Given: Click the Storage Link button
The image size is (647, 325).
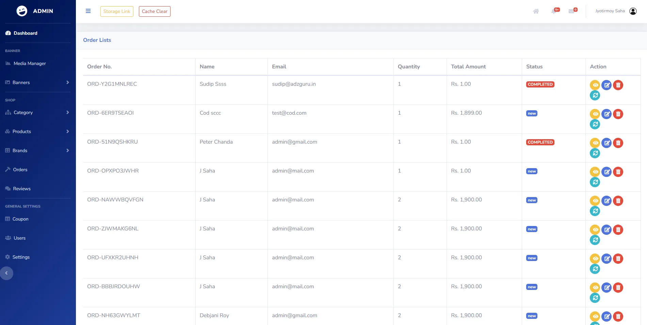Looking at the screenshot, I should click(x=117, y=11).
